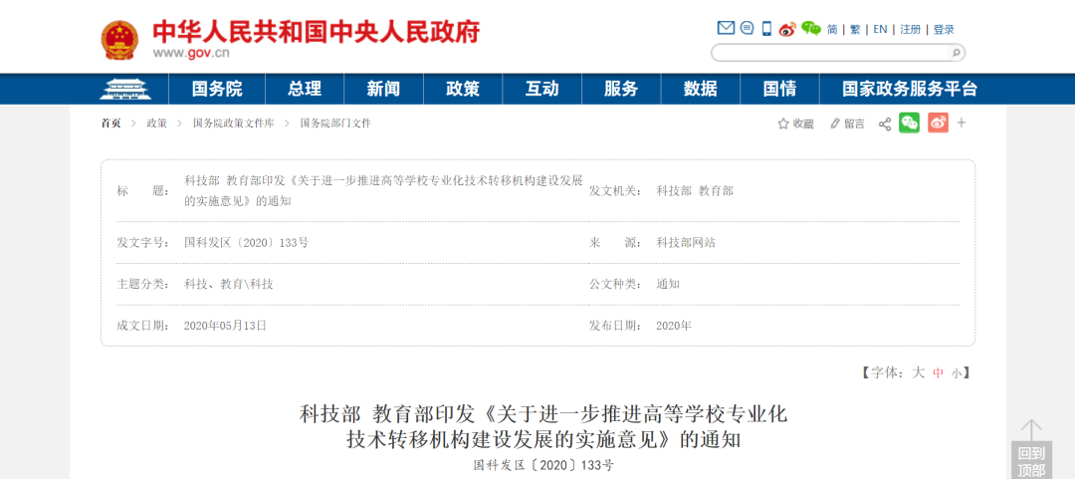Go to 首页 breadcrumb
The height and width of the screenshot is (479, 1075).
pyautogui.click(x=111, y=123)
